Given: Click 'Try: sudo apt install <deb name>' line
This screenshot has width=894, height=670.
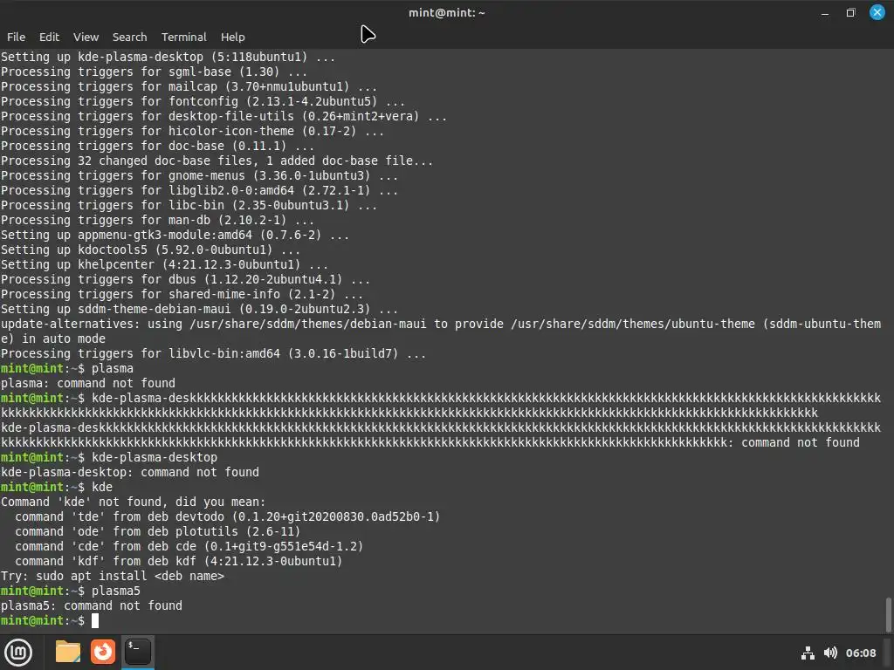Looking at the screenshot, I should [113, 576].
